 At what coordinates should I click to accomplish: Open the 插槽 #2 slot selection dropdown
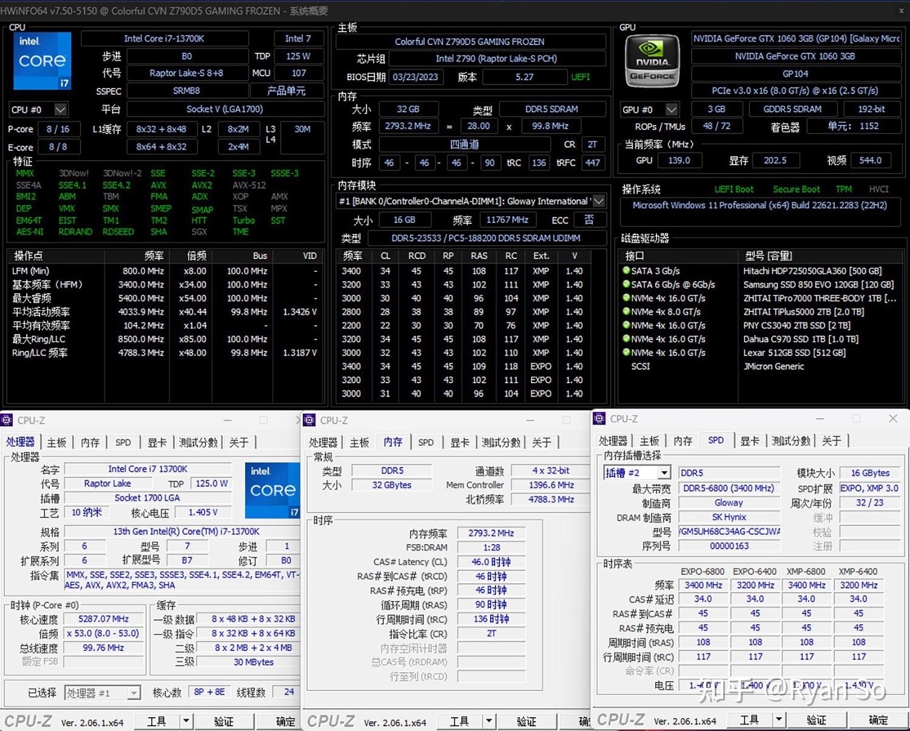tap(664, 473)
